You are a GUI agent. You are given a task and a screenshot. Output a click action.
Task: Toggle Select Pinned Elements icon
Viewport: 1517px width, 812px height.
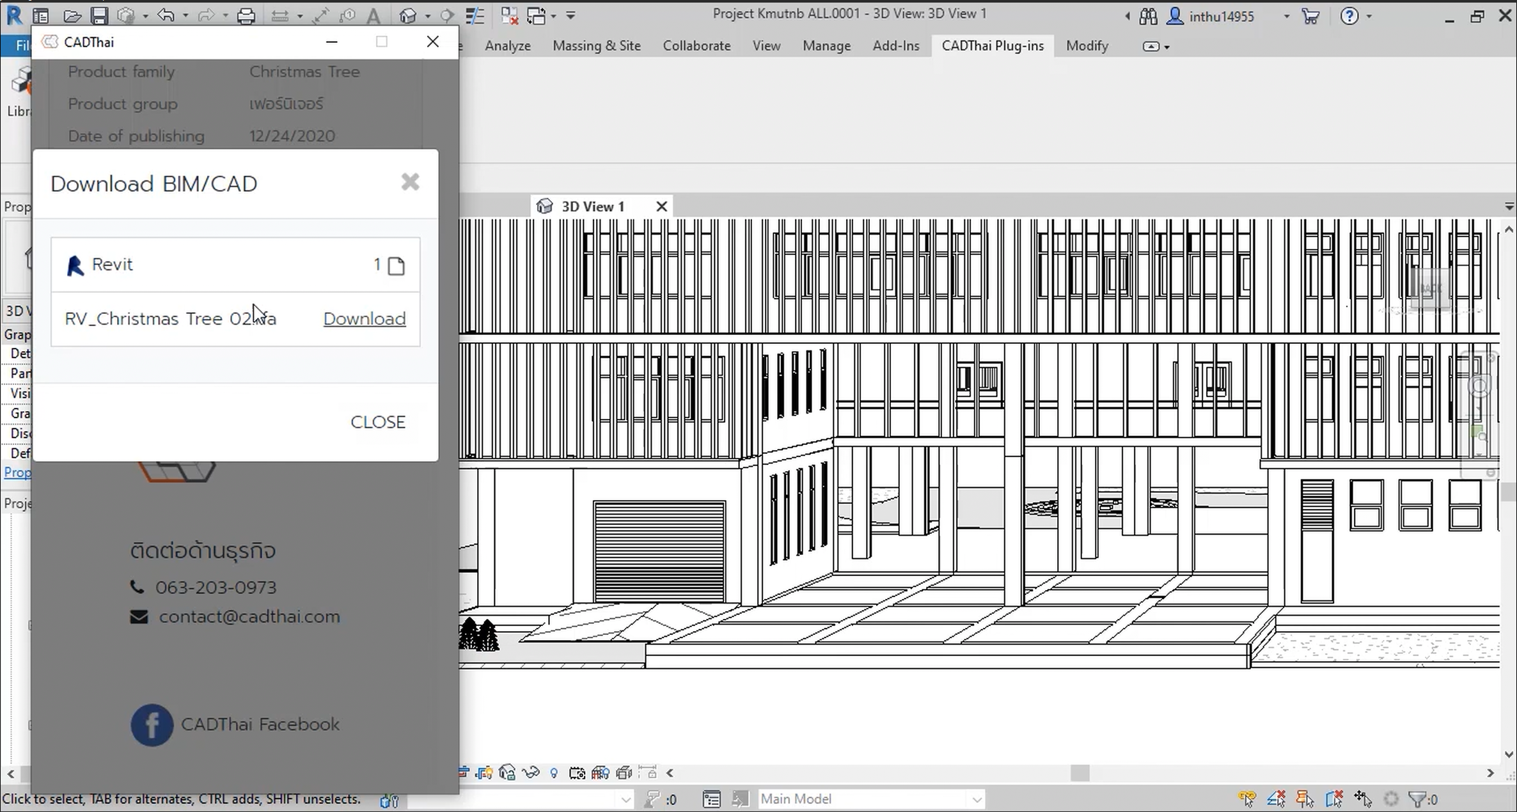pyautogui.click(x=1305, y=799)
